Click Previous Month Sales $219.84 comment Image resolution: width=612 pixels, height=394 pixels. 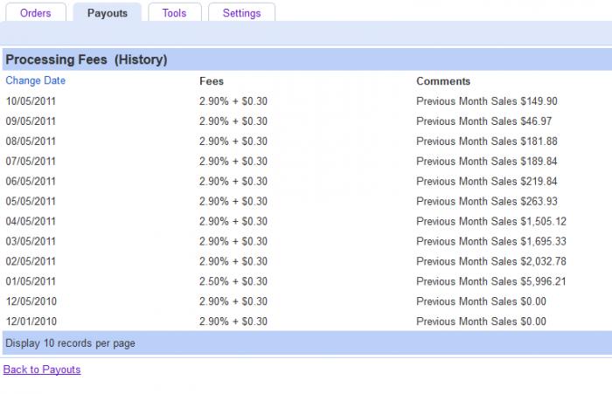[x=487, y=181]
